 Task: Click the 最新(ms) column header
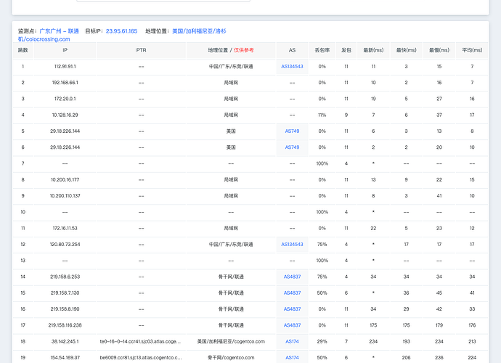pyautogui.click(x=373, y=50)
